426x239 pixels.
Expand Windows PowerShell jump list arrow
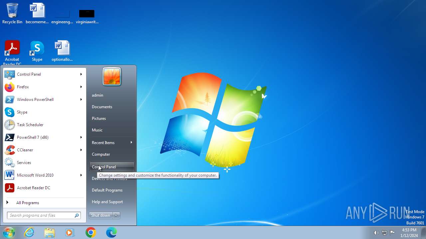coord(81,100)
